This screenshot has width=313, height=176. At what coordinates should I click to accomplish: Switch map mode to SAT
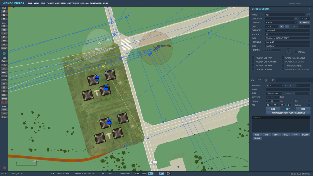click(x=144, y=173)
